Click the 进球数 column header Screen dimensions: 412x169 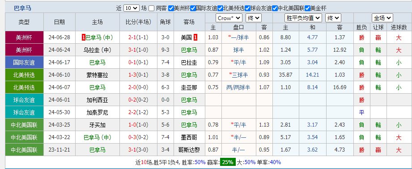399,27
